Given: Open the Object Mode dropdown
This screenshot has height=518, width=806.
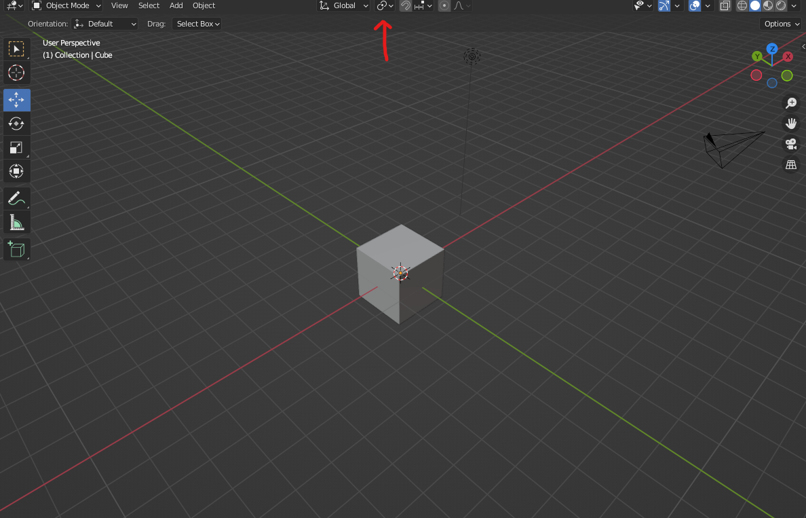Looking at the screenshot, I should 66,5.
